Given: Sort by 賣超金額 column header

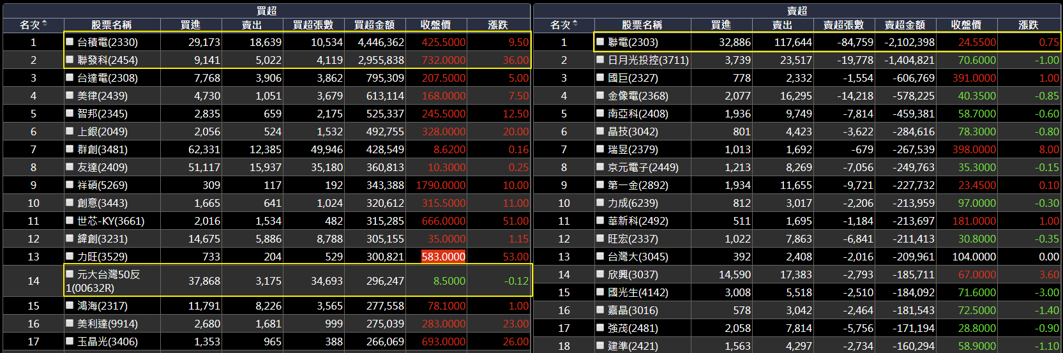Looking at the screenshot, I should 905,25.
